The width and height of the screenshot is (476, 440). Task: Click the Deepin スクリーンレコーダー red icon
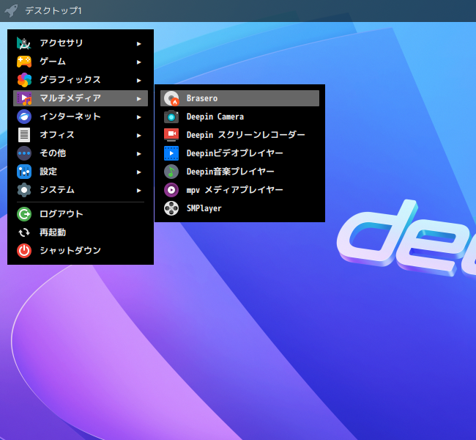(x=171, y=135)
